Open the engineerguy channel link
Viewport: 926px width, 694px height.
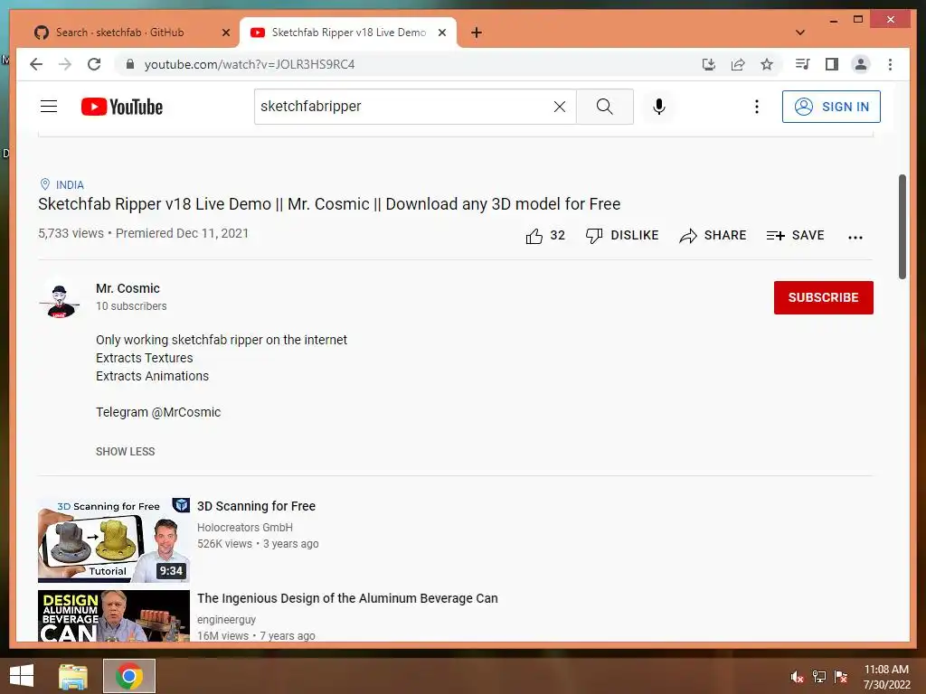pos(226,620)
